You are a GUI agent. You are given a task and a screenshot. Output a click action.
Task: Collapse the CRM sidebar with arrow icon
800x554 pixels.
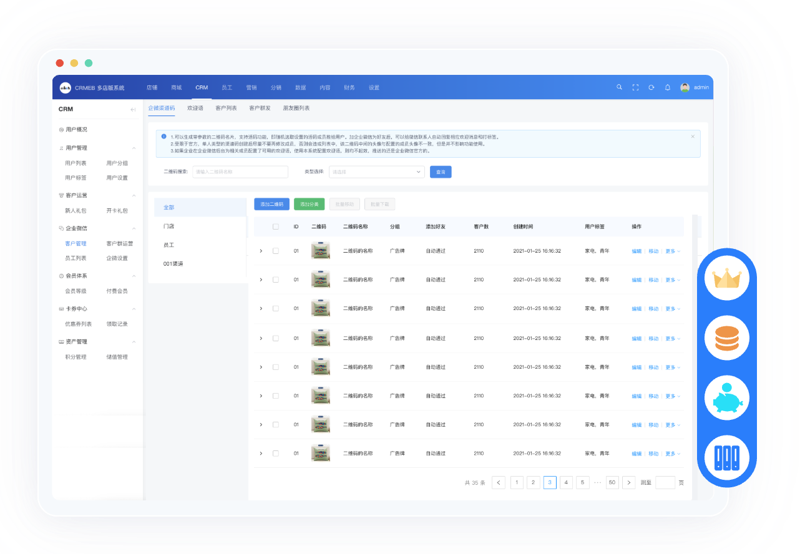(x=133, y=109)
